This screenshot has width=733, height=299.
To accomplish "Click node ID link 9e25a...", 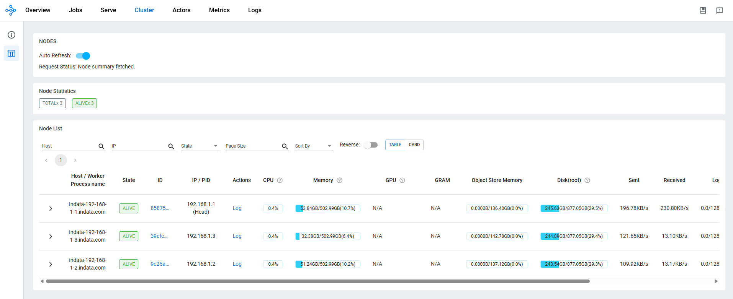I will pos(159,264).
